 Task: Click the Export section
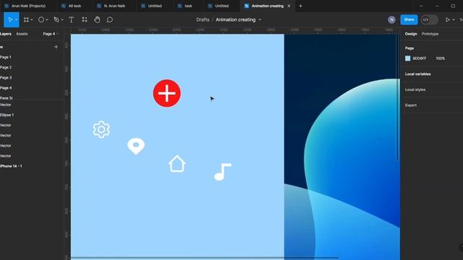(411, 105)
